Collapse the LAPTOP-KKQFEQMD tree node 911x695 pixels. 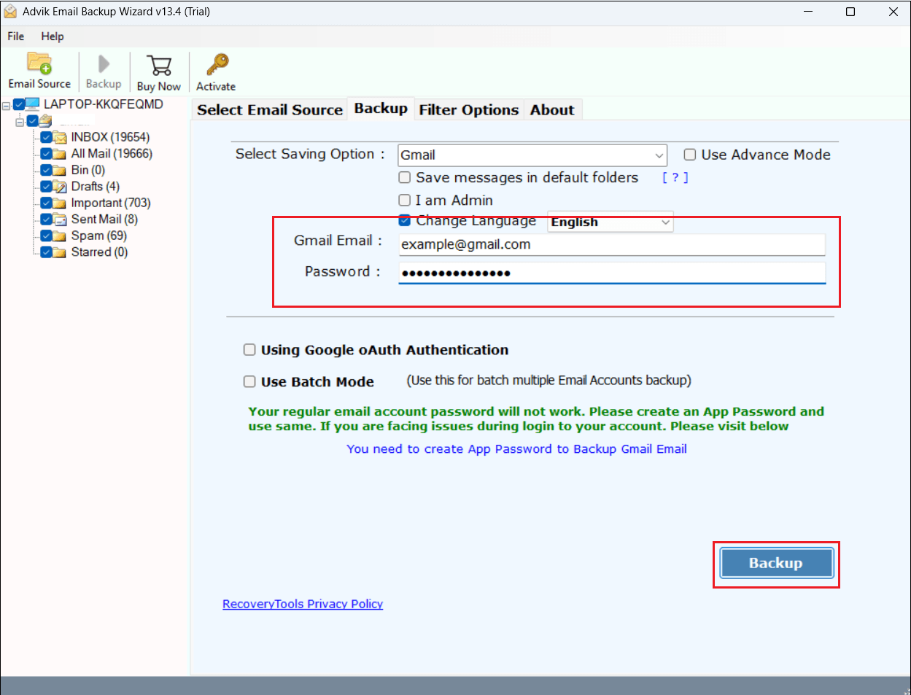[6, 105]
